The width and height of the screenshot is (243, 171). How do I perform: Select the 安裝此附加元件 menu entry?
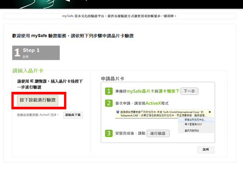tap(196, 120)
